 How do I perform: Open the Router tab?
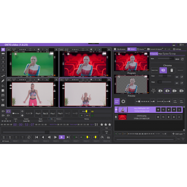tap(141, 49)
